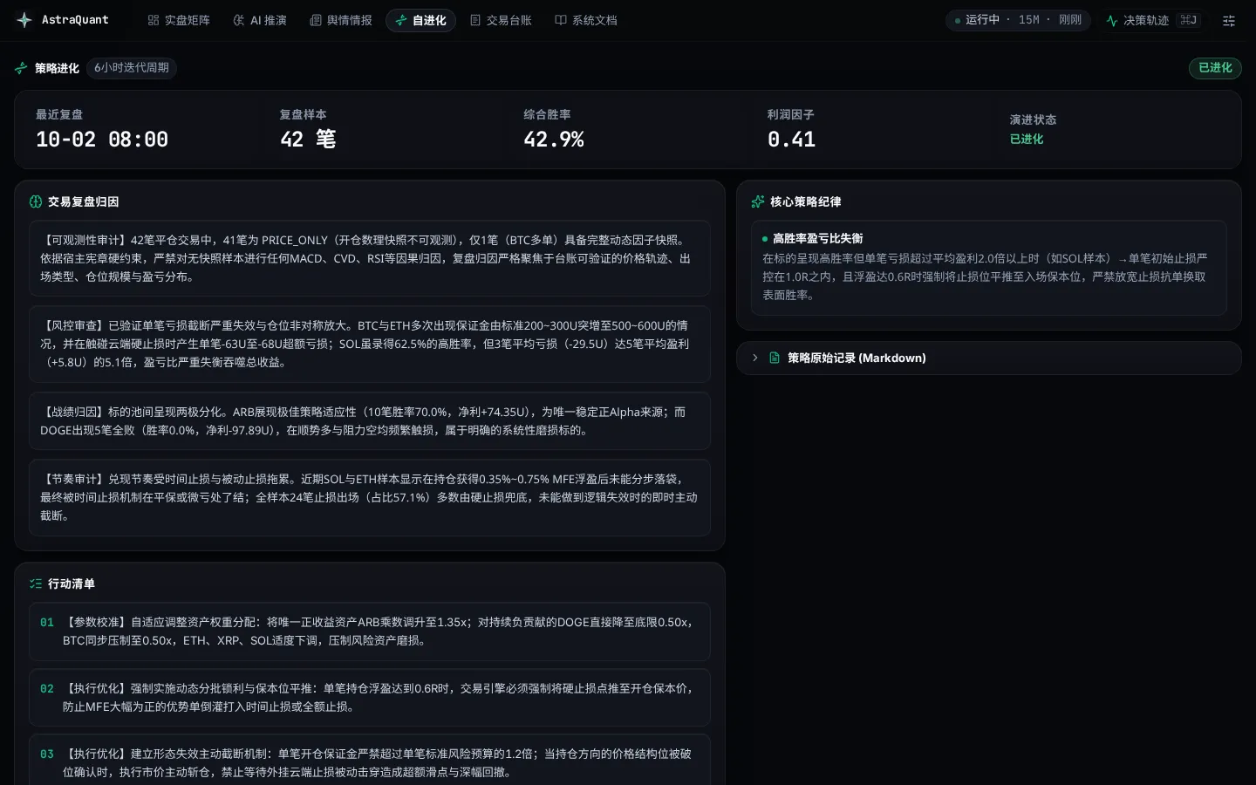The height and width of the screenshot is (785, 1256).
Task: Click the 行动清单 checklist icon
Action: pos(36,584)
